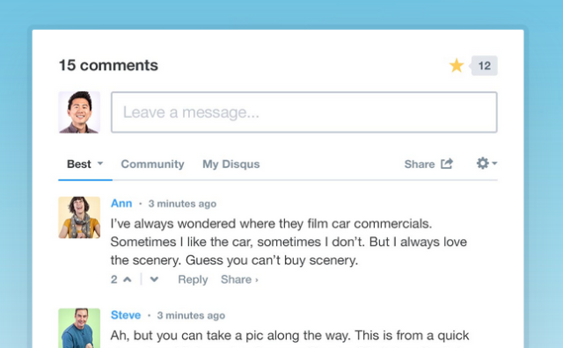Click the Share label in the tab bar

[420, 164]
